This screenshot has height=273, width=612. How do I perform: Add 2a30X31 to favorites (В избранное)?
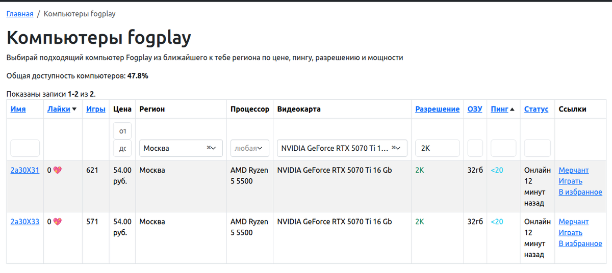coord(580,192)
